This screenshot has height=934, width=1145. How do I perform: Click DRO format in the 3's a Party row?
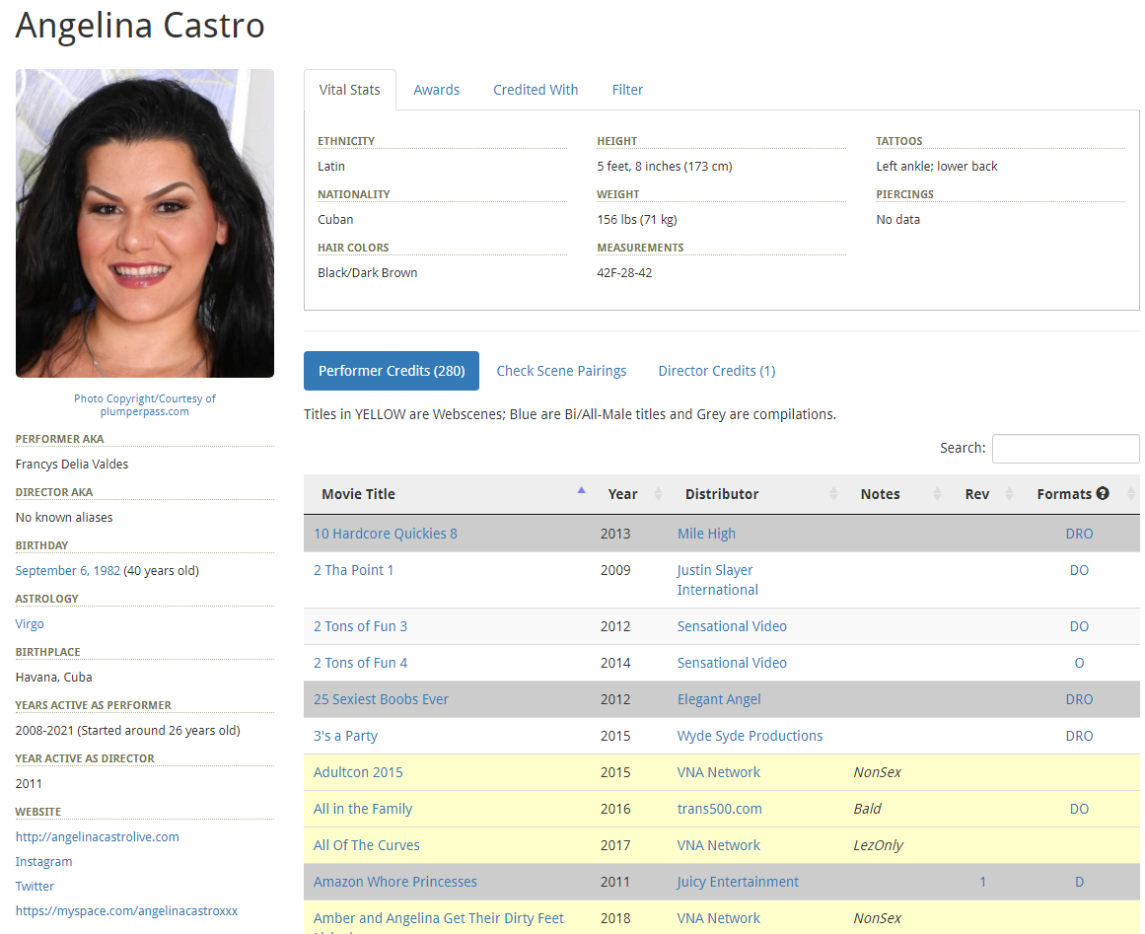click(1079, 736)
